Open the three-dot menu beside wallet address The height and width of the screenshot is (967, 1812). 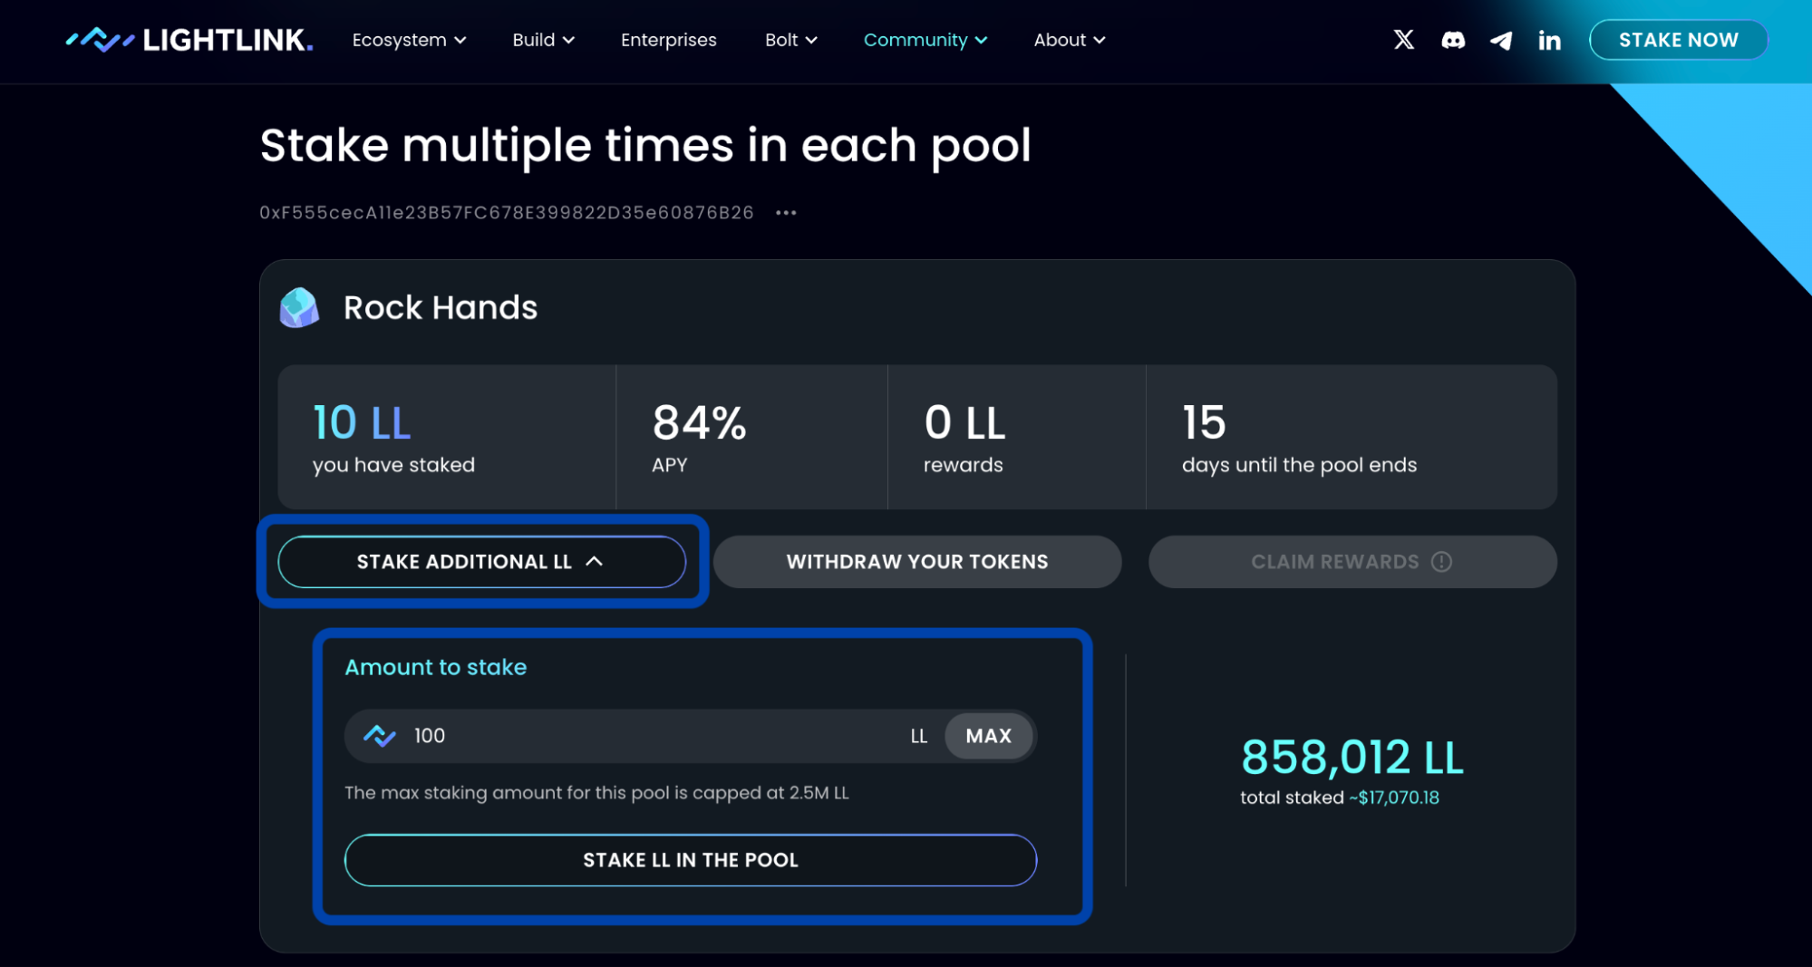pos(786,213)
